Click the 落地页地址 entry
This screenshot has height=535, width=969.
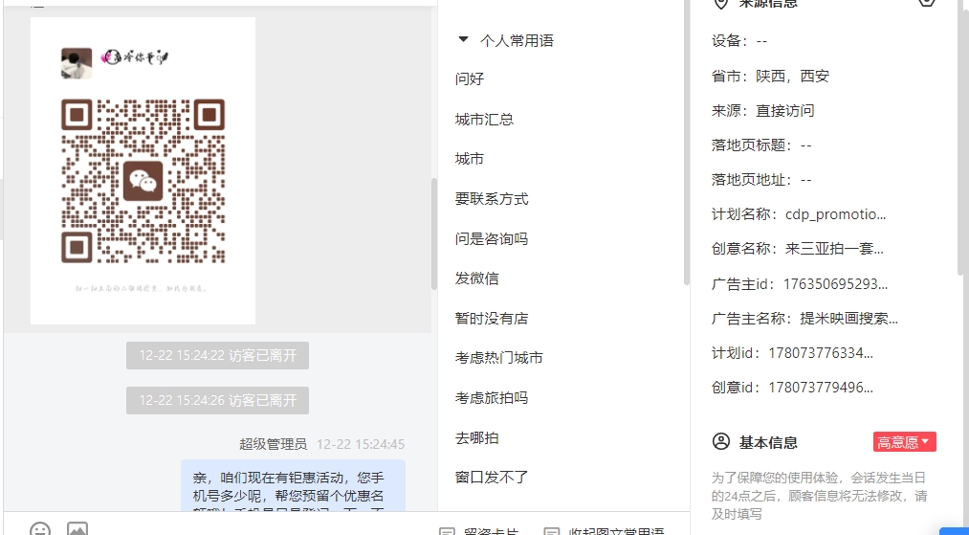click(761, 180)
